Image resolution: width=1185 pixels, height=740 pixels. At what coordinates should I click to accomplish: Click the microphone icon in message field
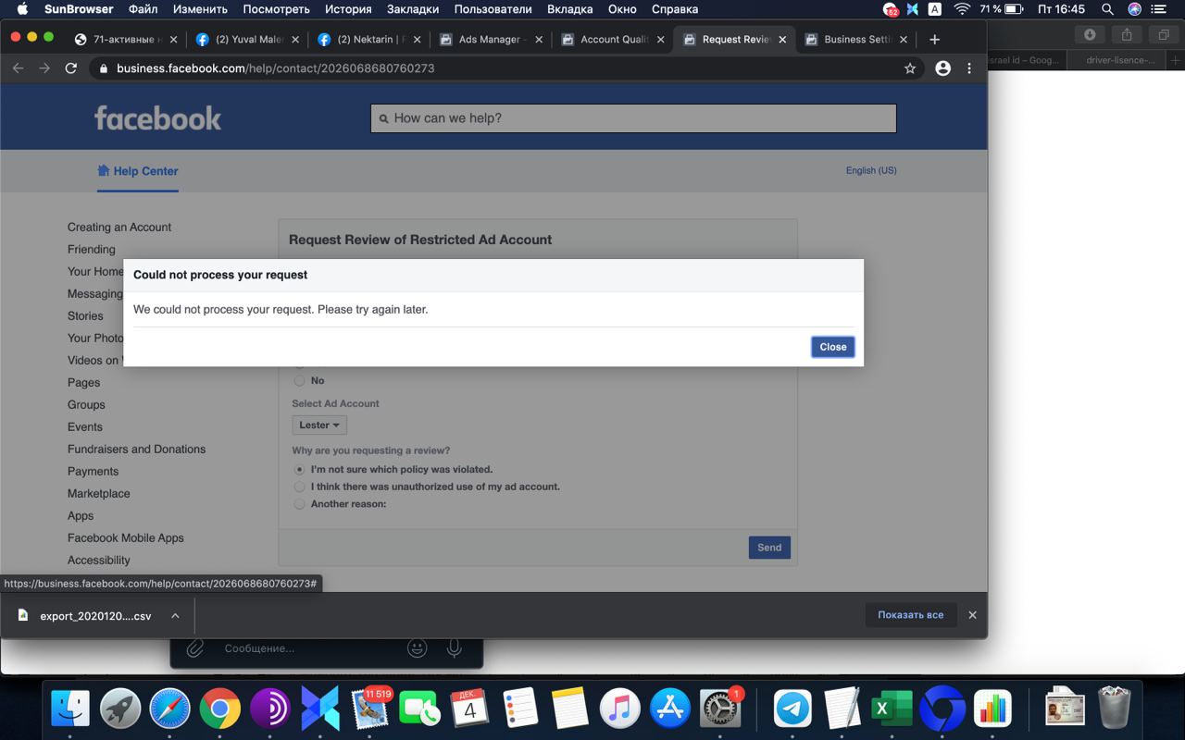point(455,648)
